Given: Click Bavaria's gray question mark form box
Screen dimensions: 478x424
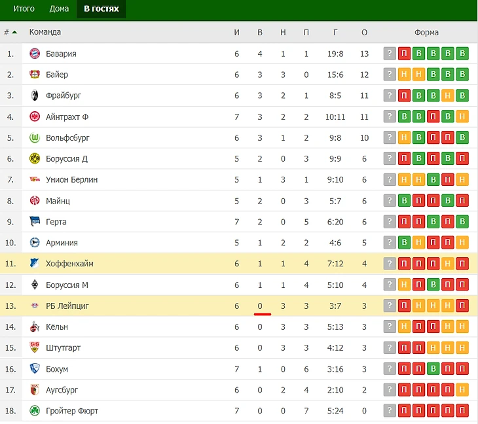Looking at the screenshot, I should (390, 54).
